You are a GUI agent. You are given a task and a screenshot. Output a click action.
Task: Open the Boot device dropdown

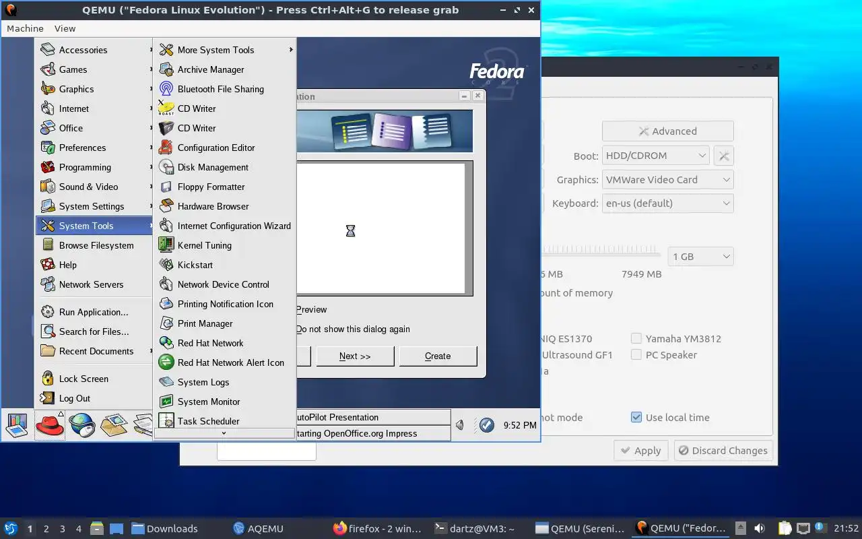pyautogui.click(x=655, y=156)
